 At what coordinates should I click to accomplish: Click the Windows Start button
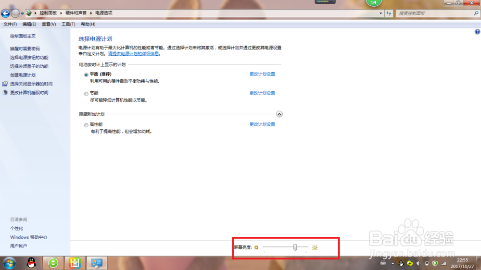click(9, 263)
